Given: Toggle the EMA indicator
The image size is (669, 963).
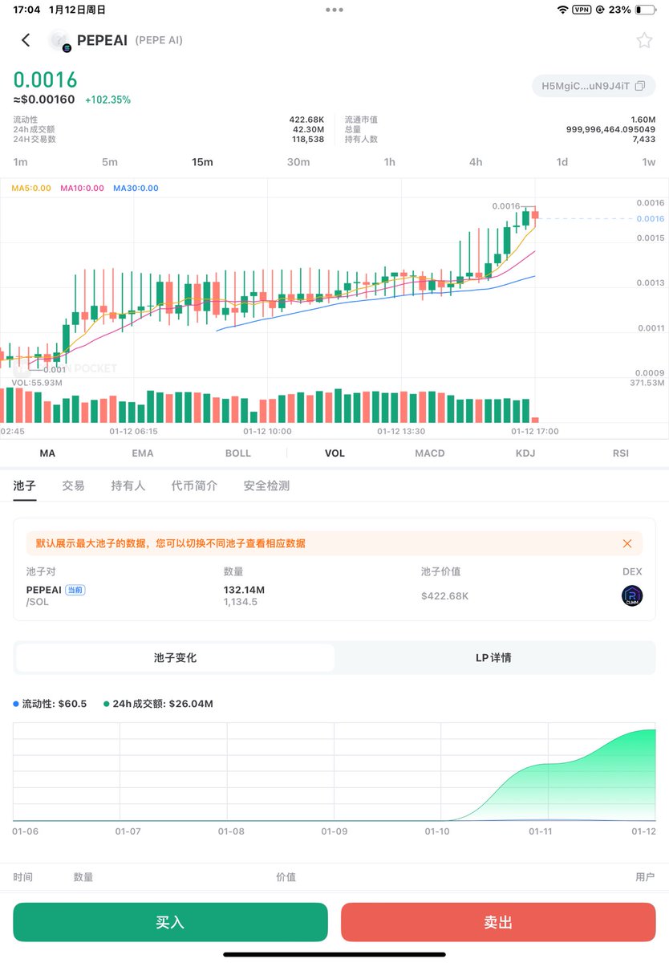Looking at the screenshot, I should [143, 453].
